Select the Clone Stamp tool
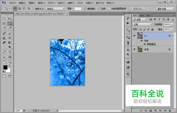 (4, 38)
